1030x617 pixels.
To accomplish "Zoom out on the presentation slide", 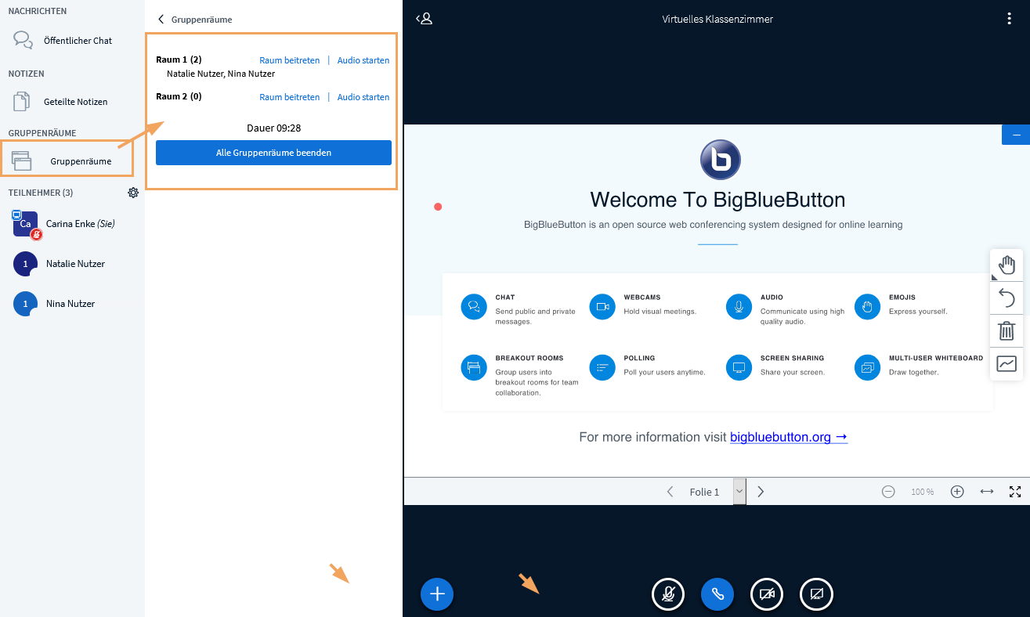I will coord(888,492).
